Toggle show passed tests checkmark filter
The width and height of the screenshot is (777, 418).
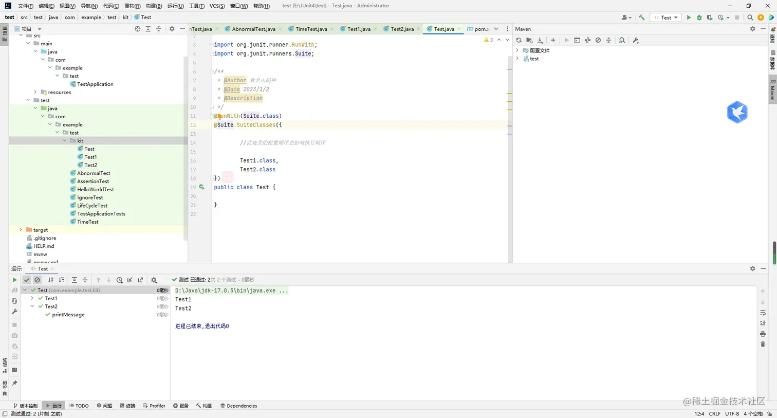27,280
